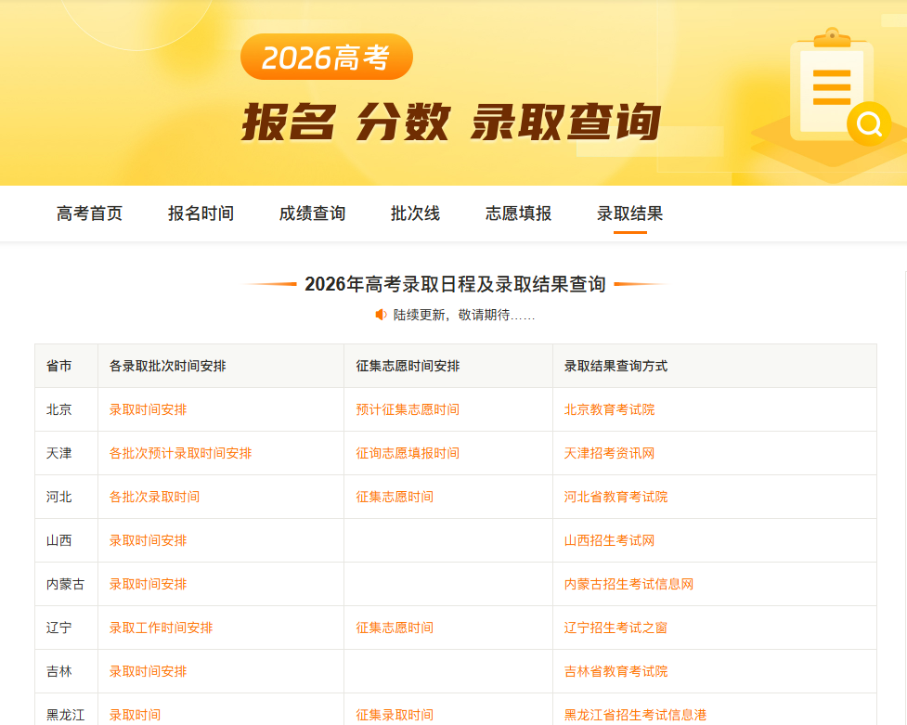Open Inner Mongolia's 录取时间安排 link
Screen dimensions: 907x725
149,585
